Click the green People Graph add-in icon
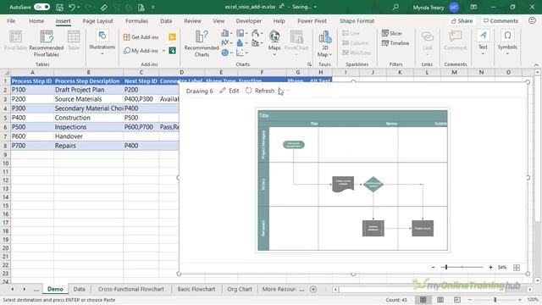 172,51
